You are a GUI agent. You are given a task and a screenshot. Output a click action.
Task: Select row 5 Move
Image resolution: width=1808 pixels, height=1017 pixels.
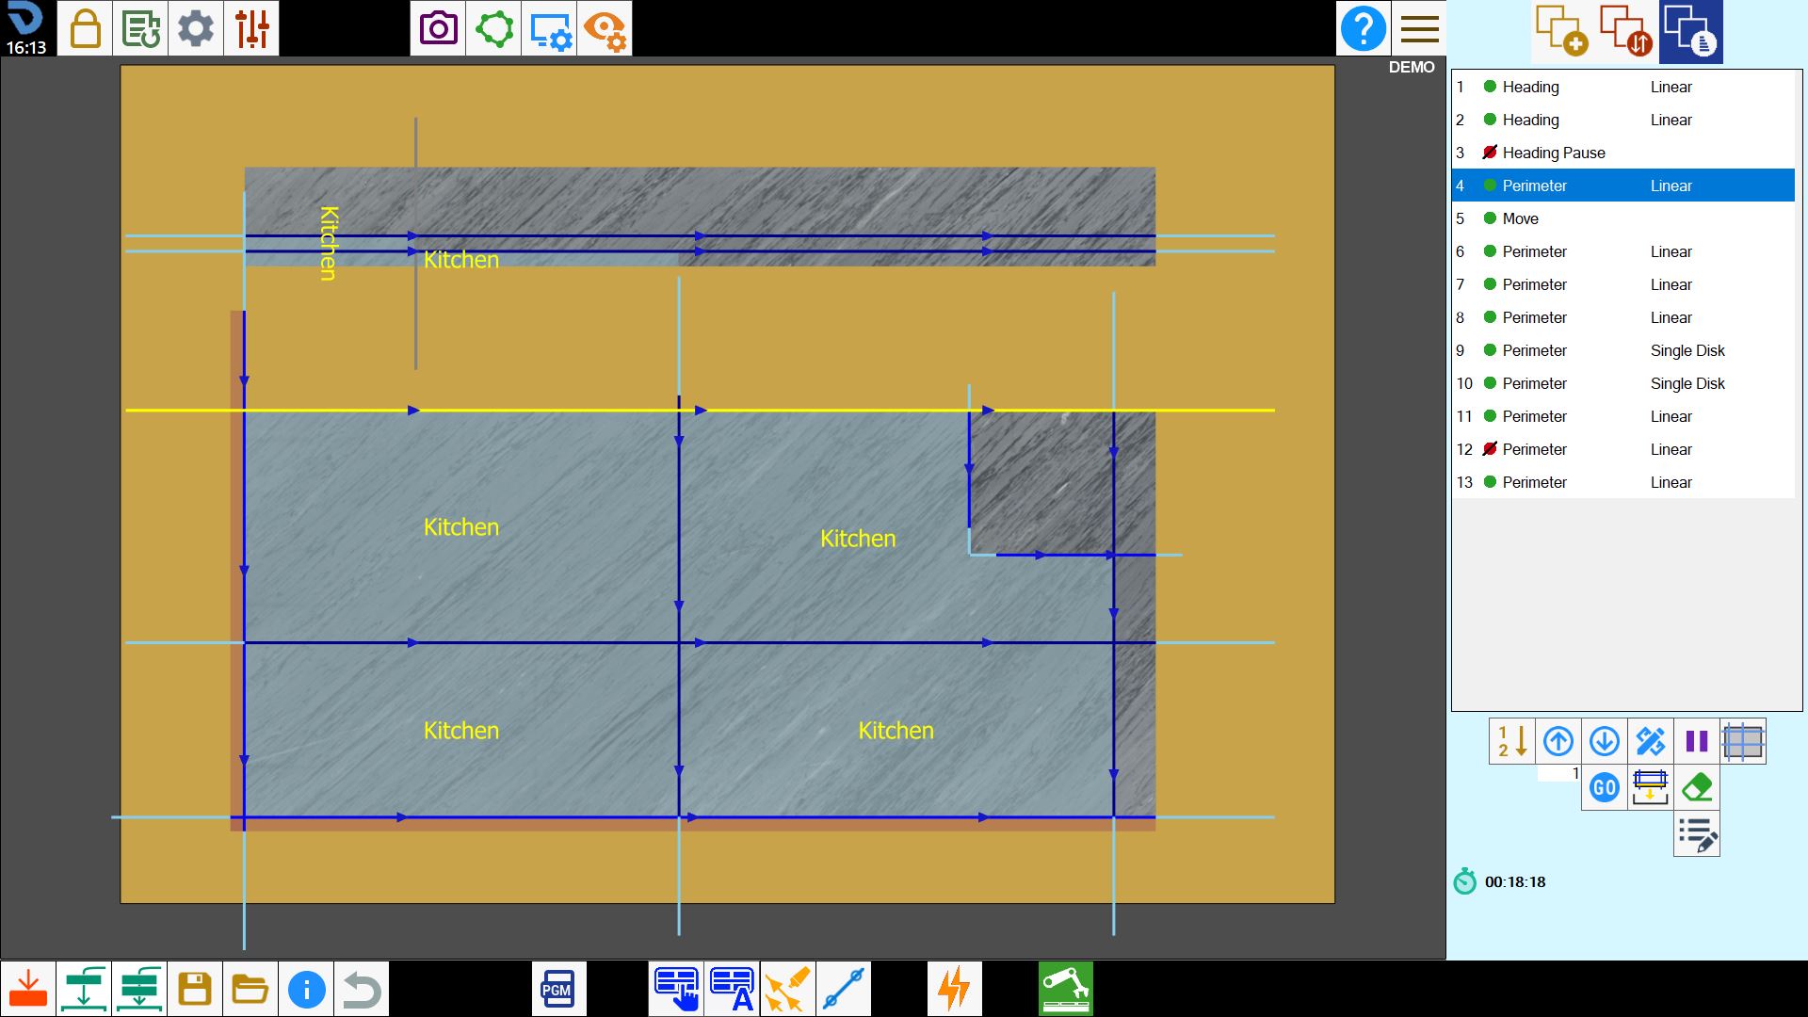pos(1623,218)
